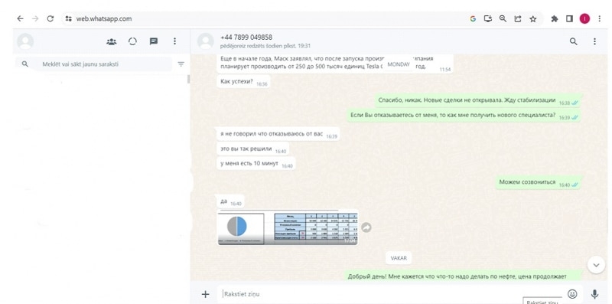Image resolution: width=612 pixels, height=304 pixels.
Task: Open the shared table and pie chart image
Action: (288, 228)
